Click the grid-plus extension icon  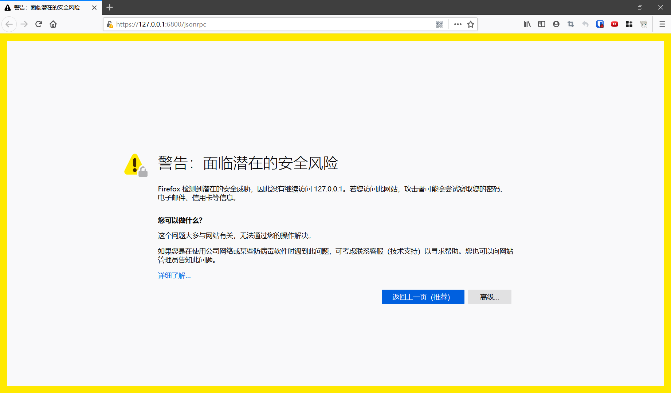pos(629,24)
